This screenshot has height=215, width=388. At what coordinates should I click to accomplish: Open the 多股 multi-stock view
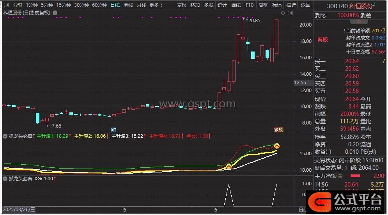coord(208,5)
